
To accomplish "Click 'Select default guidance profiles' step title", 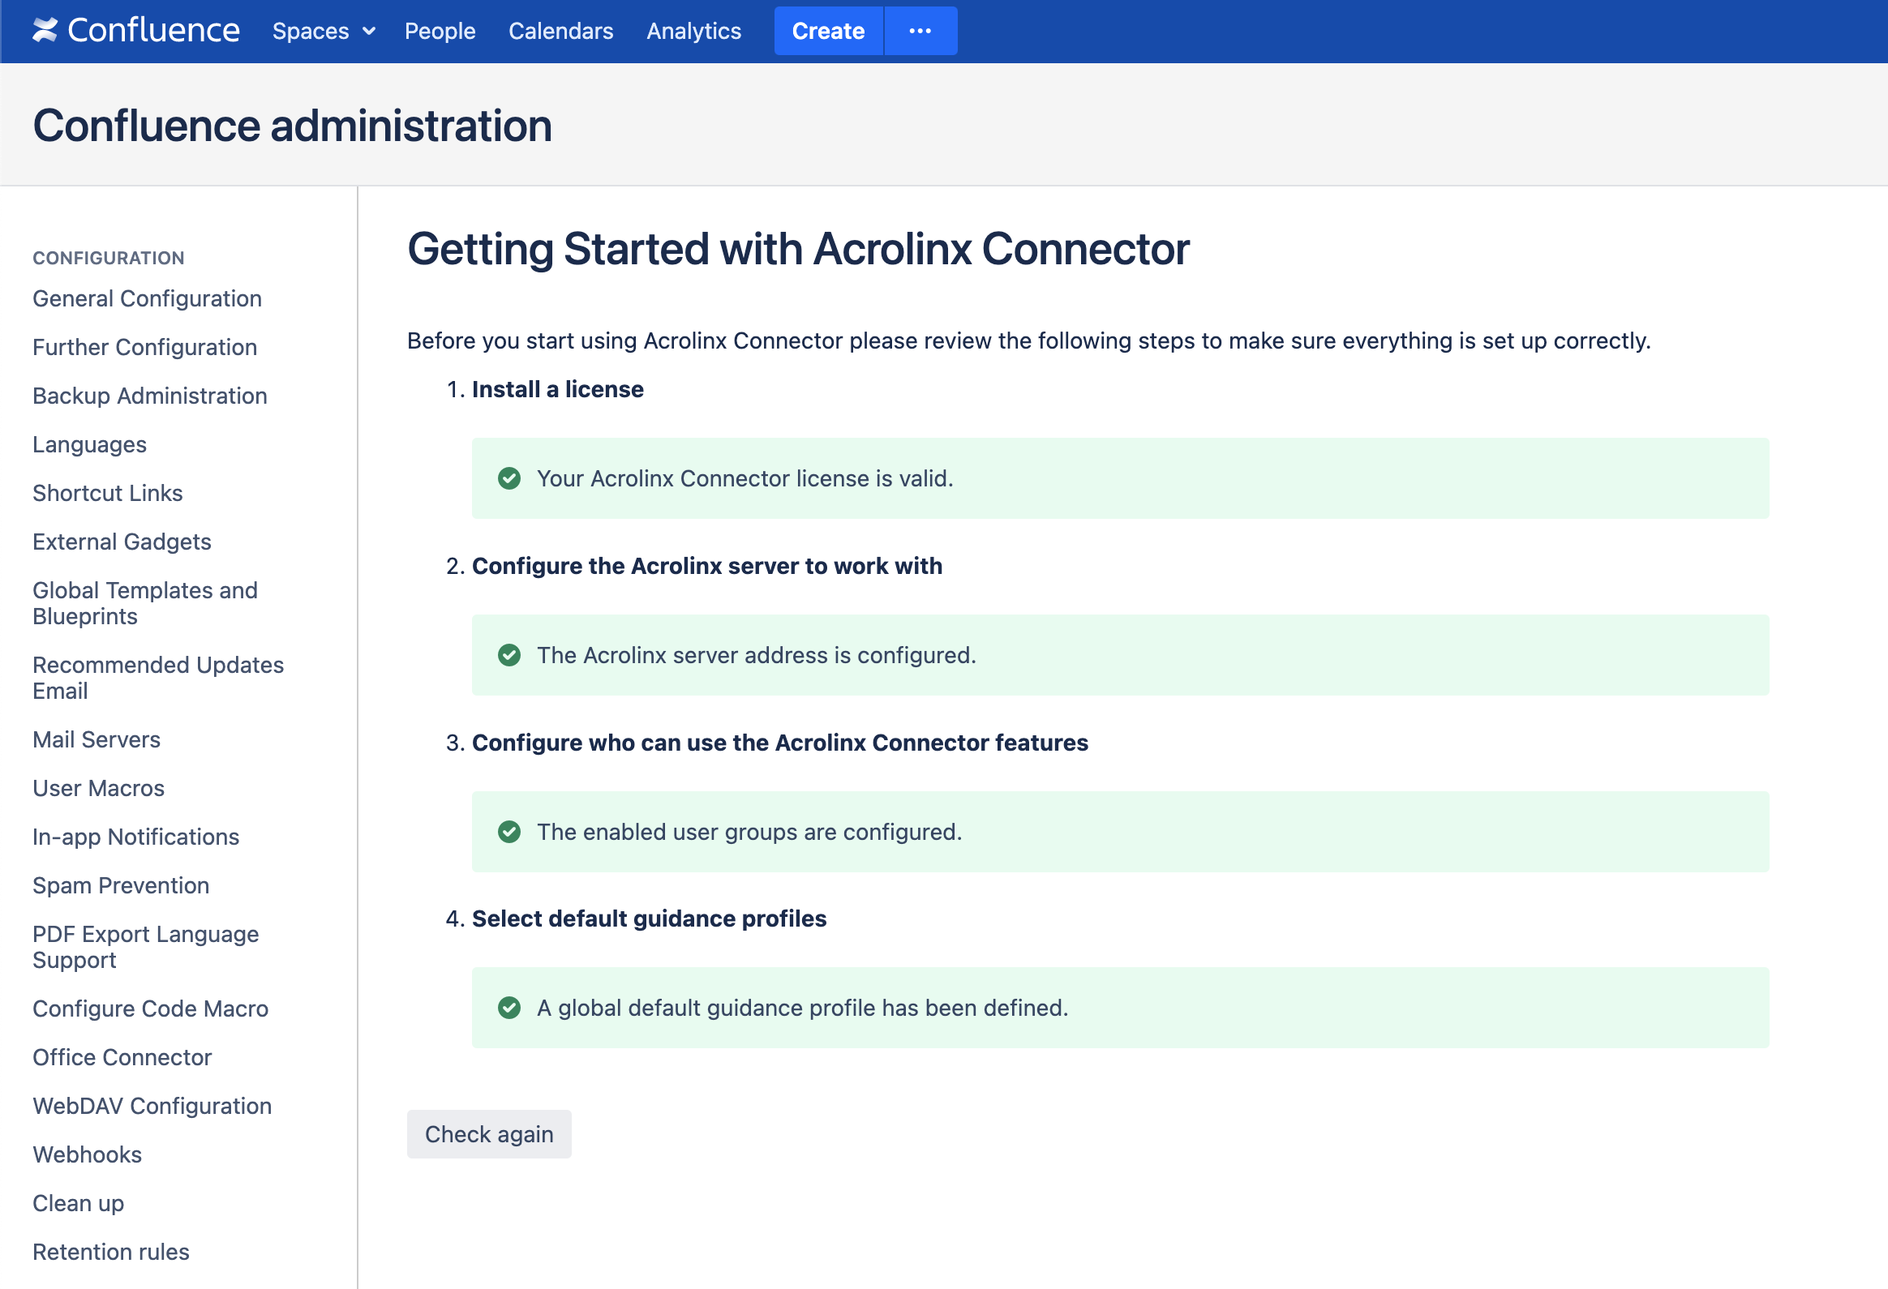I will [649, 919].
